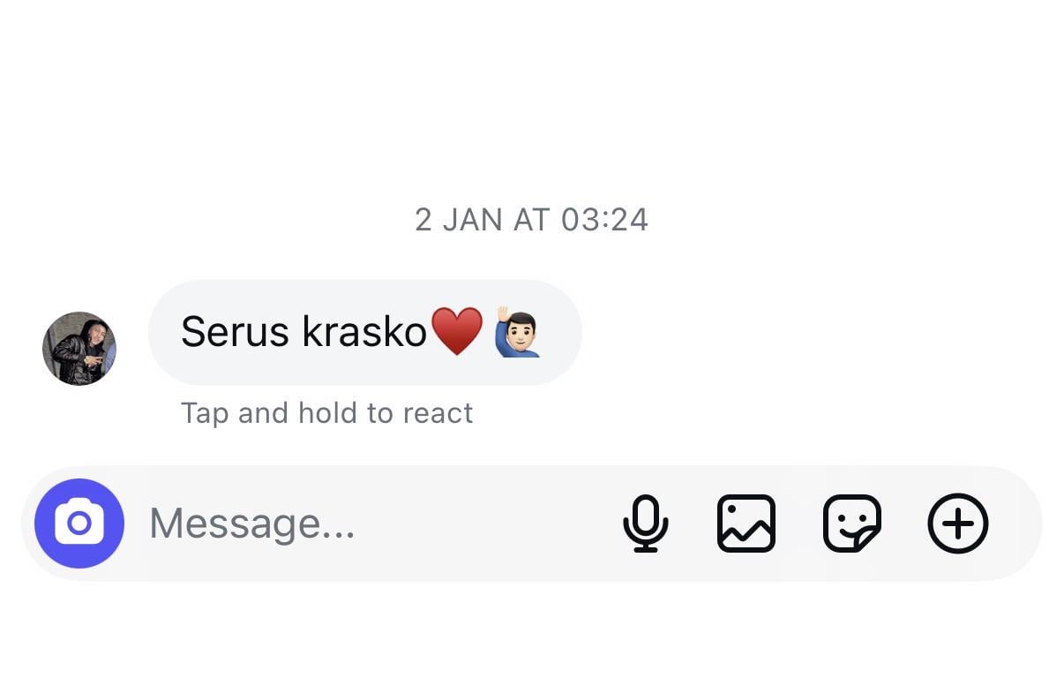This screenshot has height=693, width=1064.
Task: Open the sender's profile picture
Action: point(79,349)
